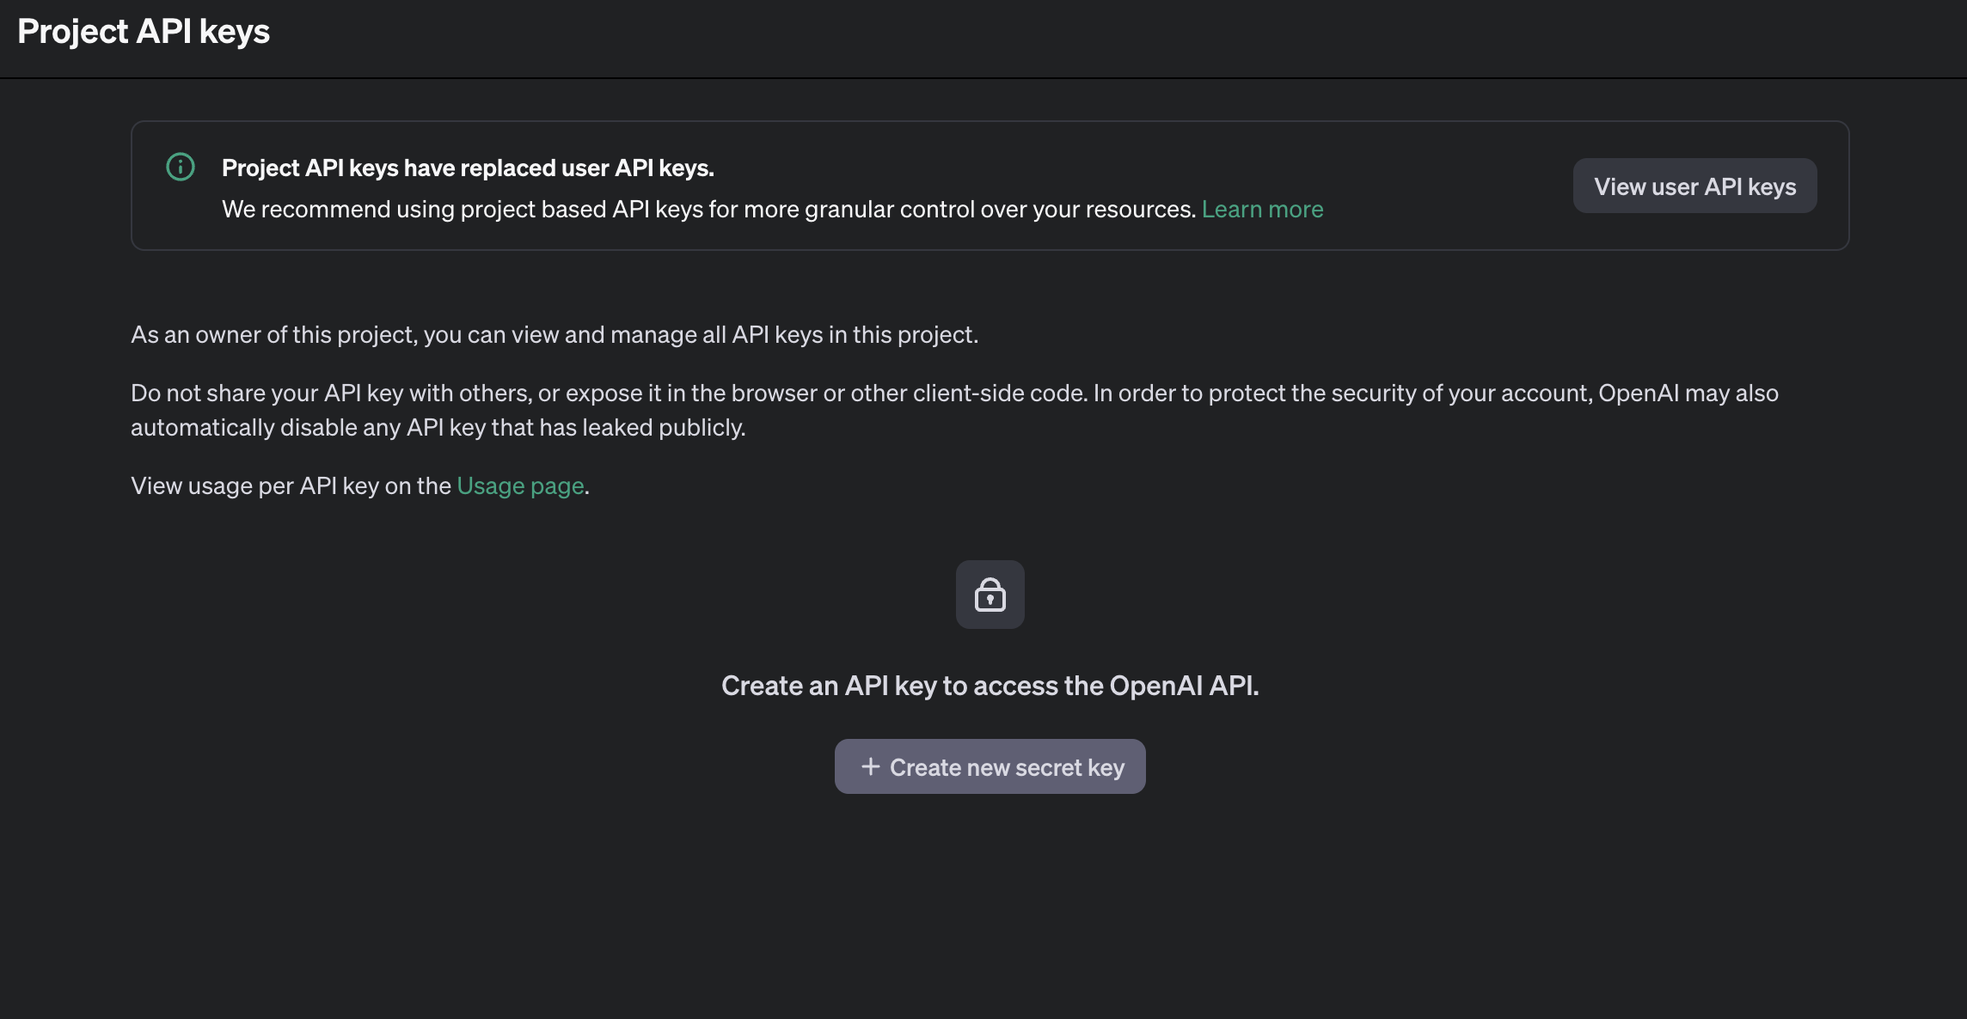Open the Usage page link
This screenshot has height=1019, width=1967.
[520, 486]
